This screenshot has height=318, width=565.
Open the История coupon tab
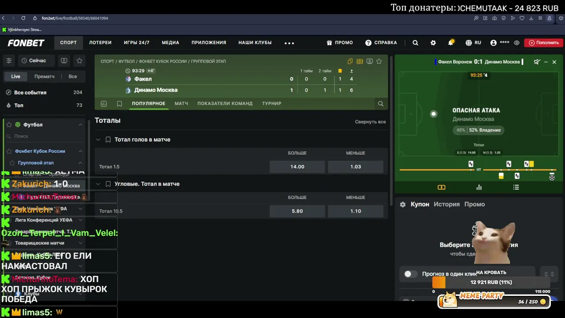click(447, 204)
